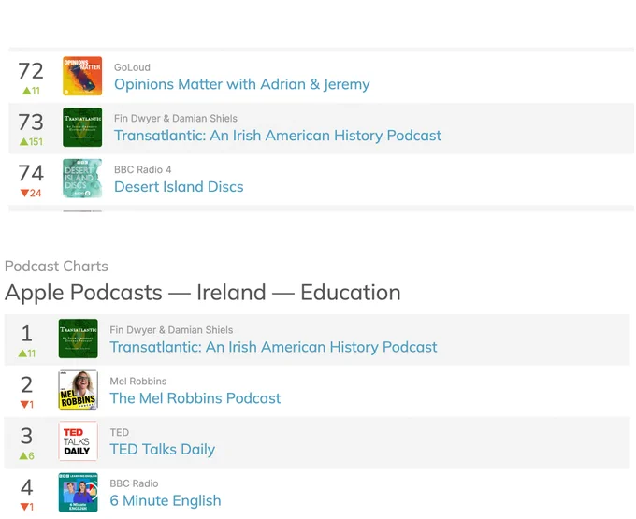Open Mel Robbins podcast cover image
This screenshot has width=636, height=519.
click(x=79, y=390)
